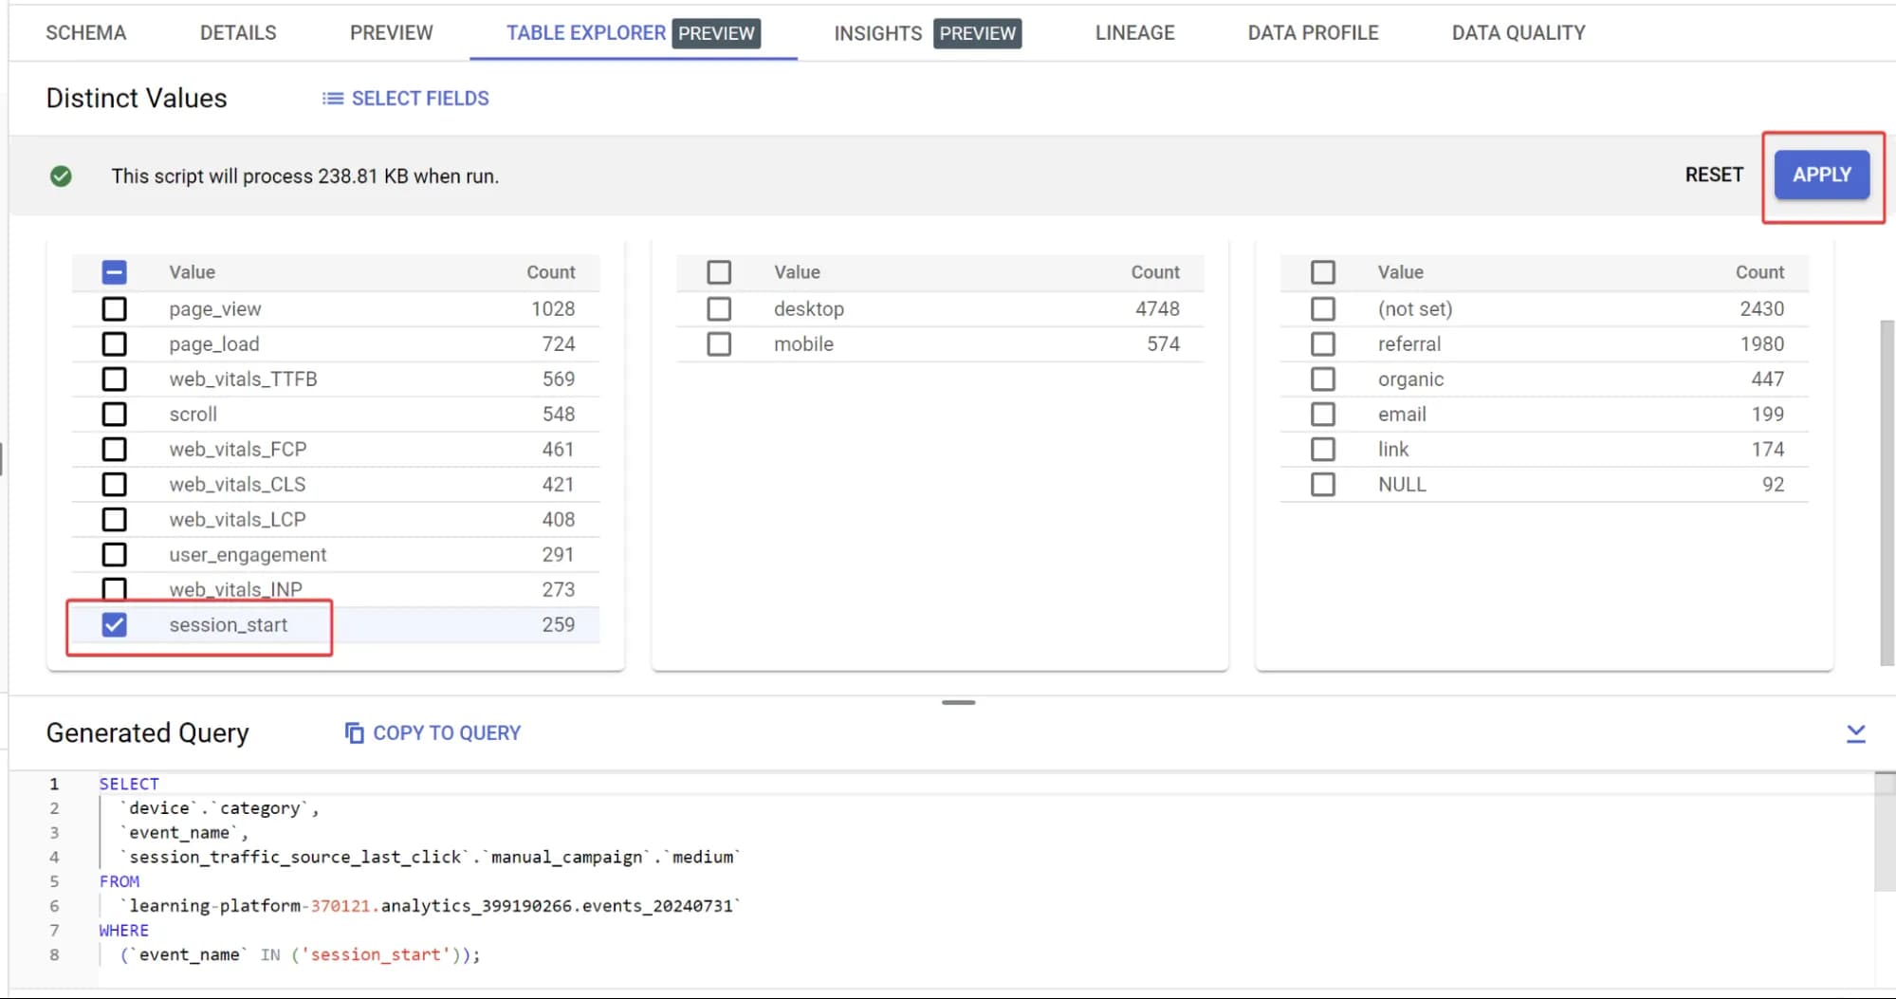
Task: Tick the referral checkbox
Action: click(1322, 344)
